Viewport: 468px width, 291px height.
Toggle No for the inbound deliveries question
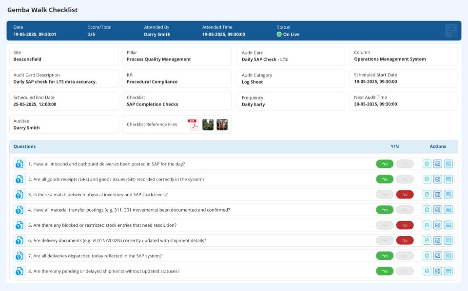pyautogui.click(x=405, y=164)
